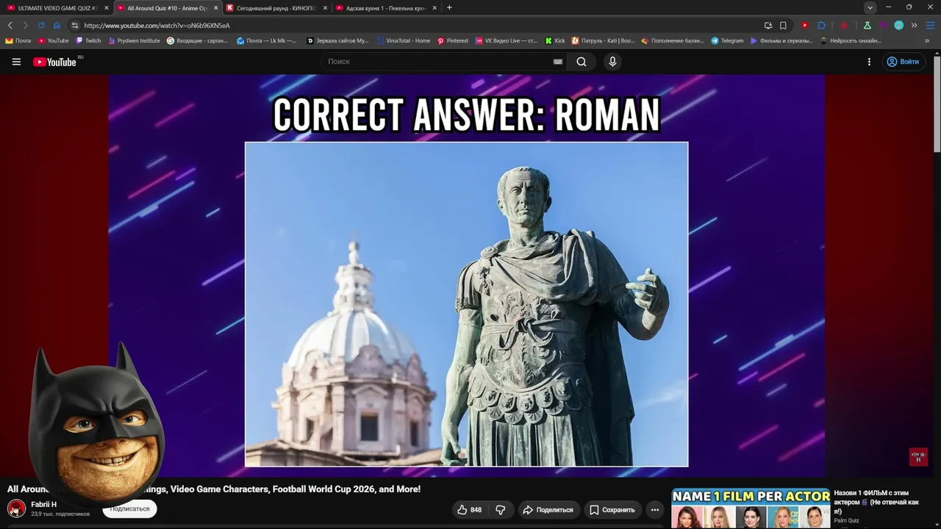Reload the current page
This screenshot has height=529, width=941.
tap(41, 25)
